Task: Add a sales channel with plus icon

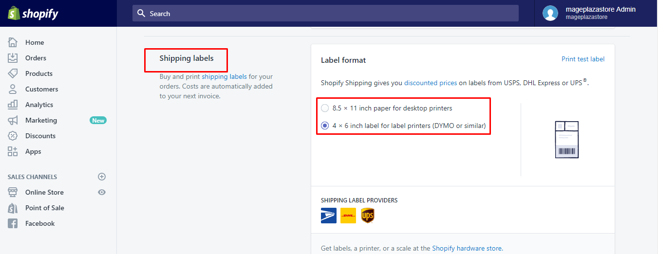Action: tap(102, 177)
